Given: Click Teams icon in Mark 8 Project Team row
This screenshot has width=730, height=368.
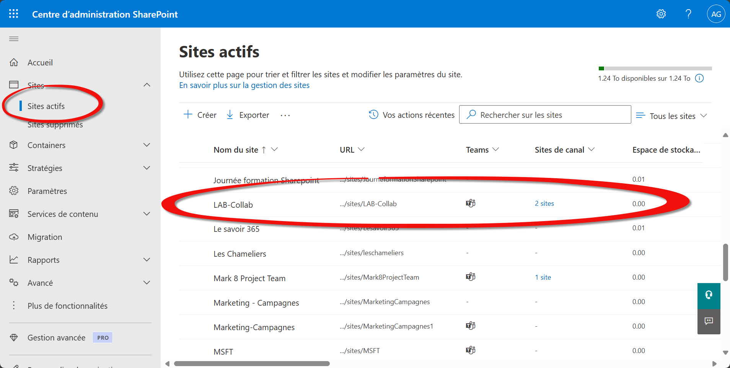Looking at the screenshot, I should tap(470, 277).
